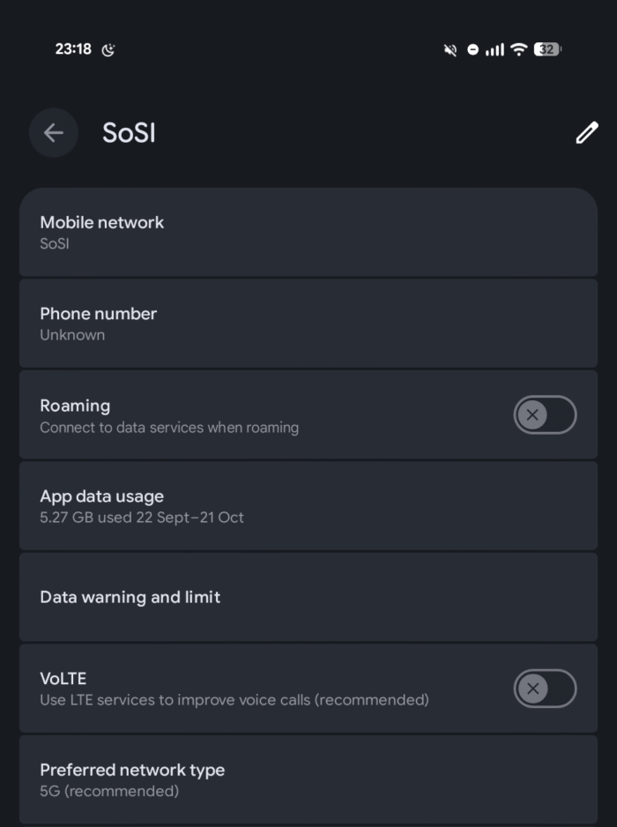Open the Mobile network setting

tap(308, 232)
